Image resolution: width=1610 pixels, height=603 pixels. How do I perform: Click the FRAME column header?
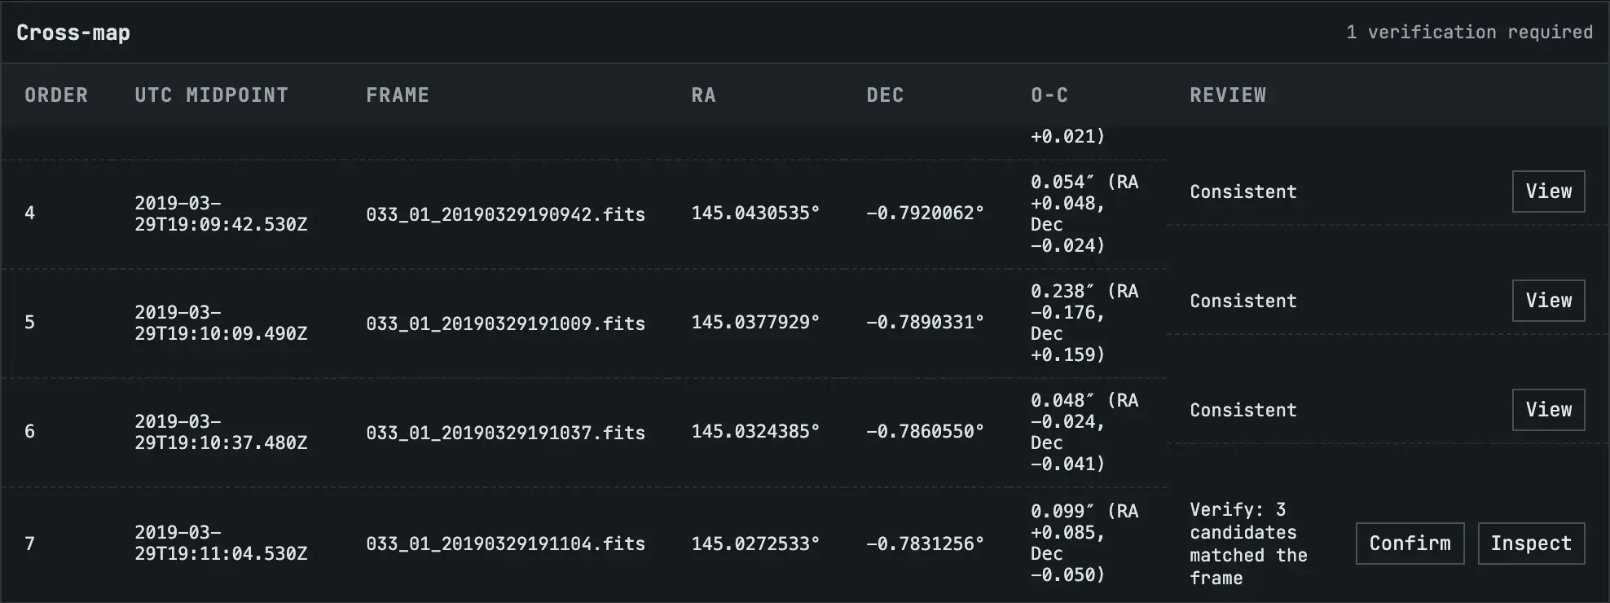tap(398, 95)
